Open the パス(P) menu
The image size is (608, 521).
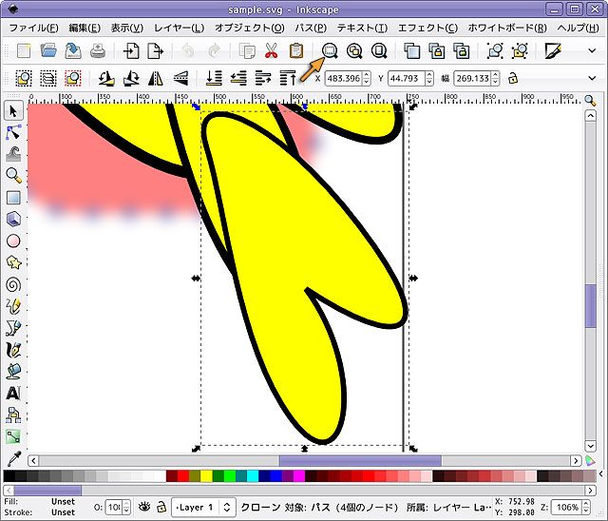[x=310, y=28]
